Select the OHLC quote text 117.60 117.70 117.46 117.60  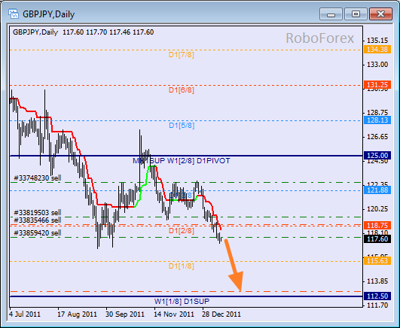coord(108,32)
